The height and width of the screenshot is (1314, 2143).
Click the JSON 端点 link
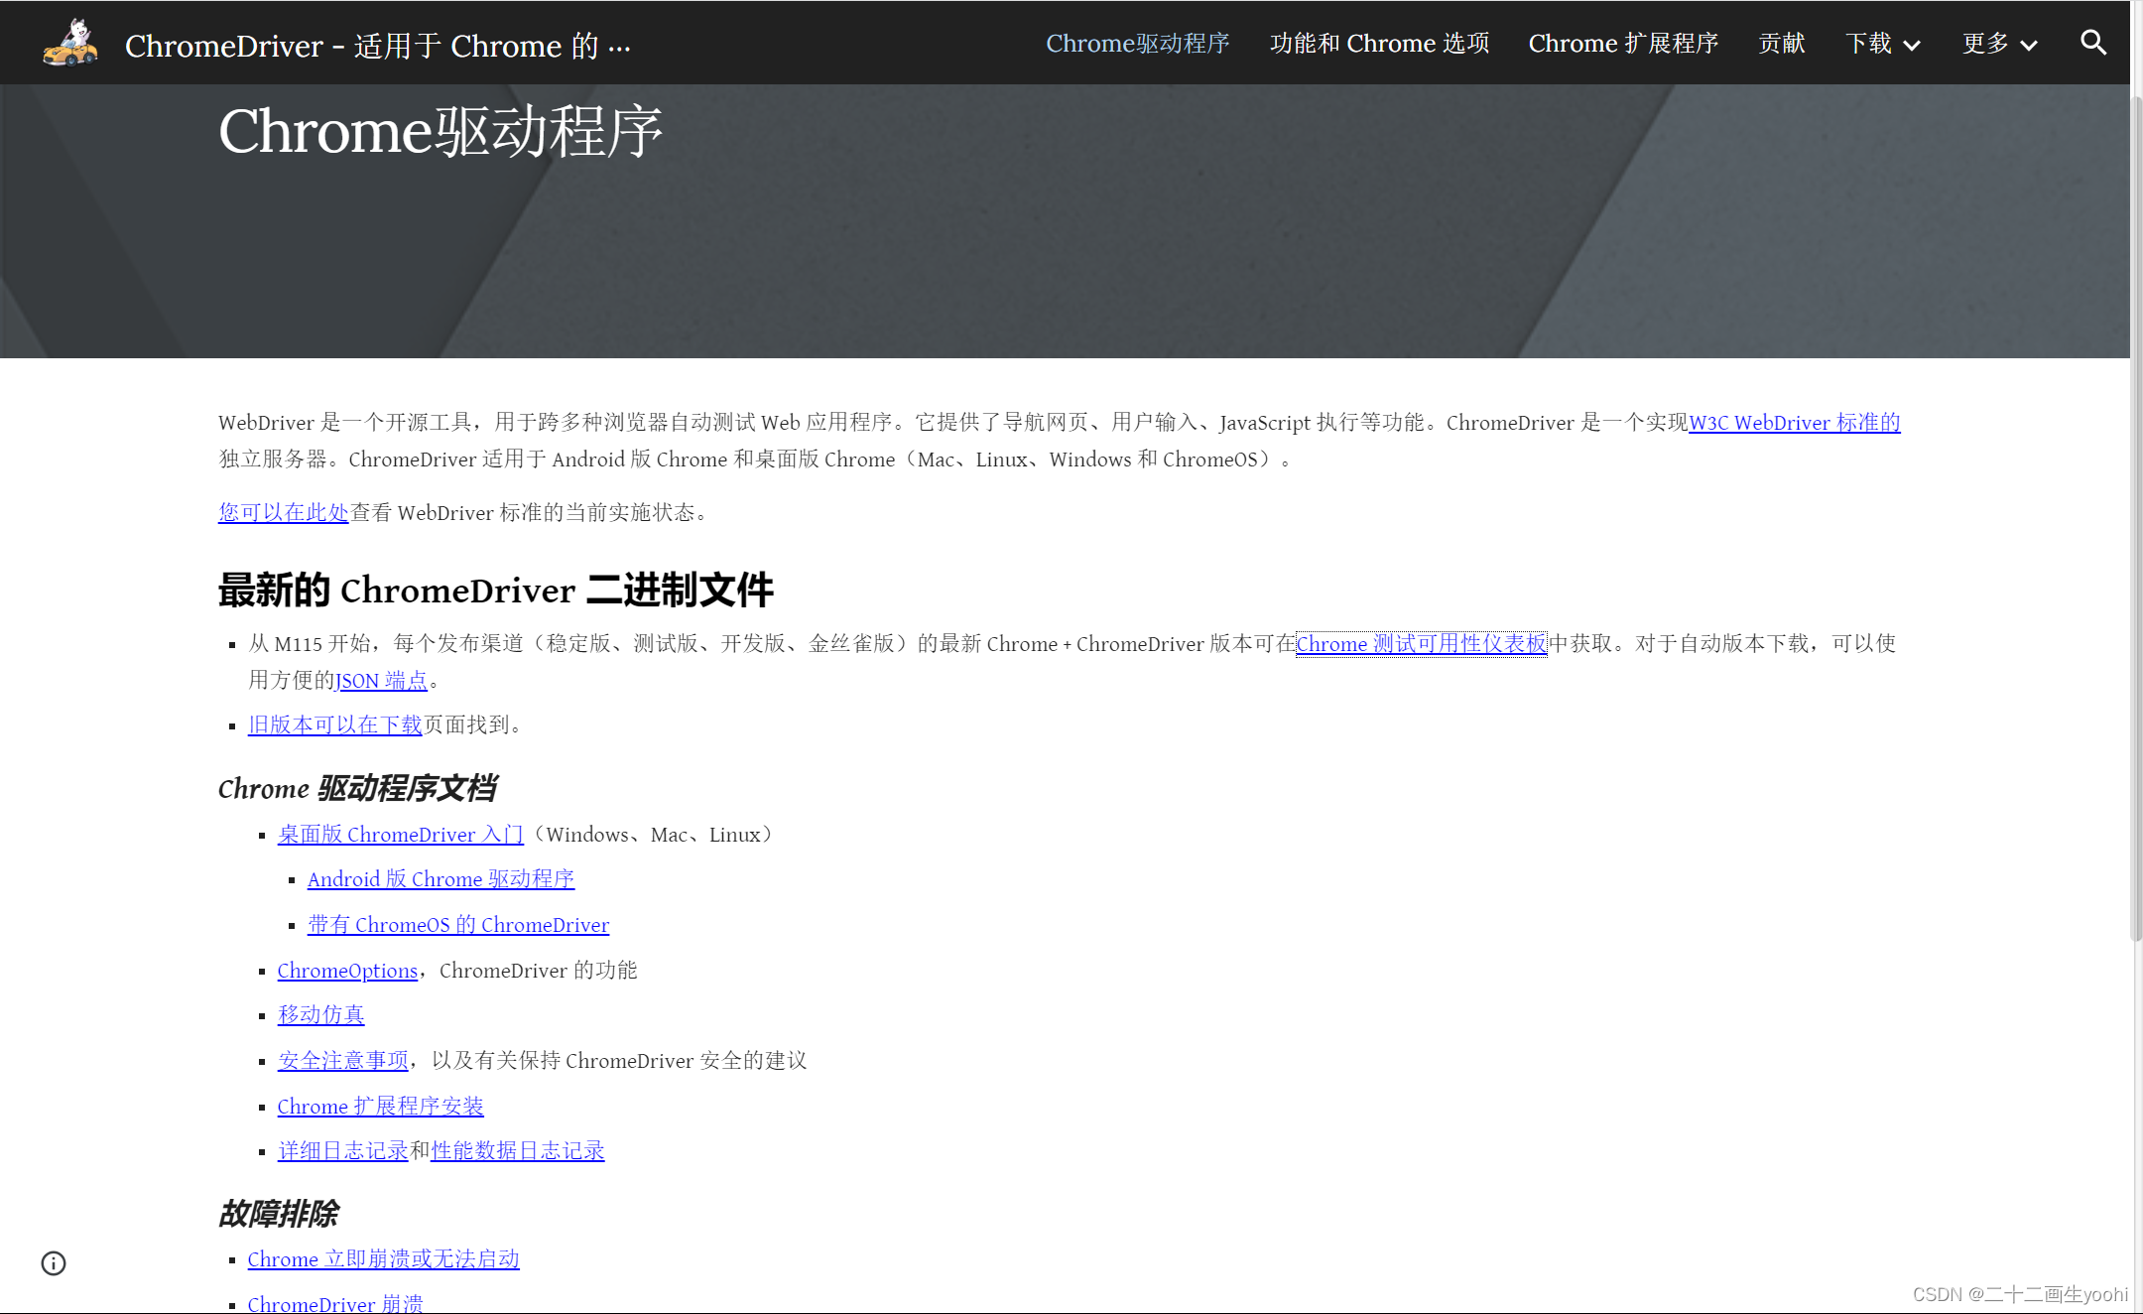click(382, 680)
